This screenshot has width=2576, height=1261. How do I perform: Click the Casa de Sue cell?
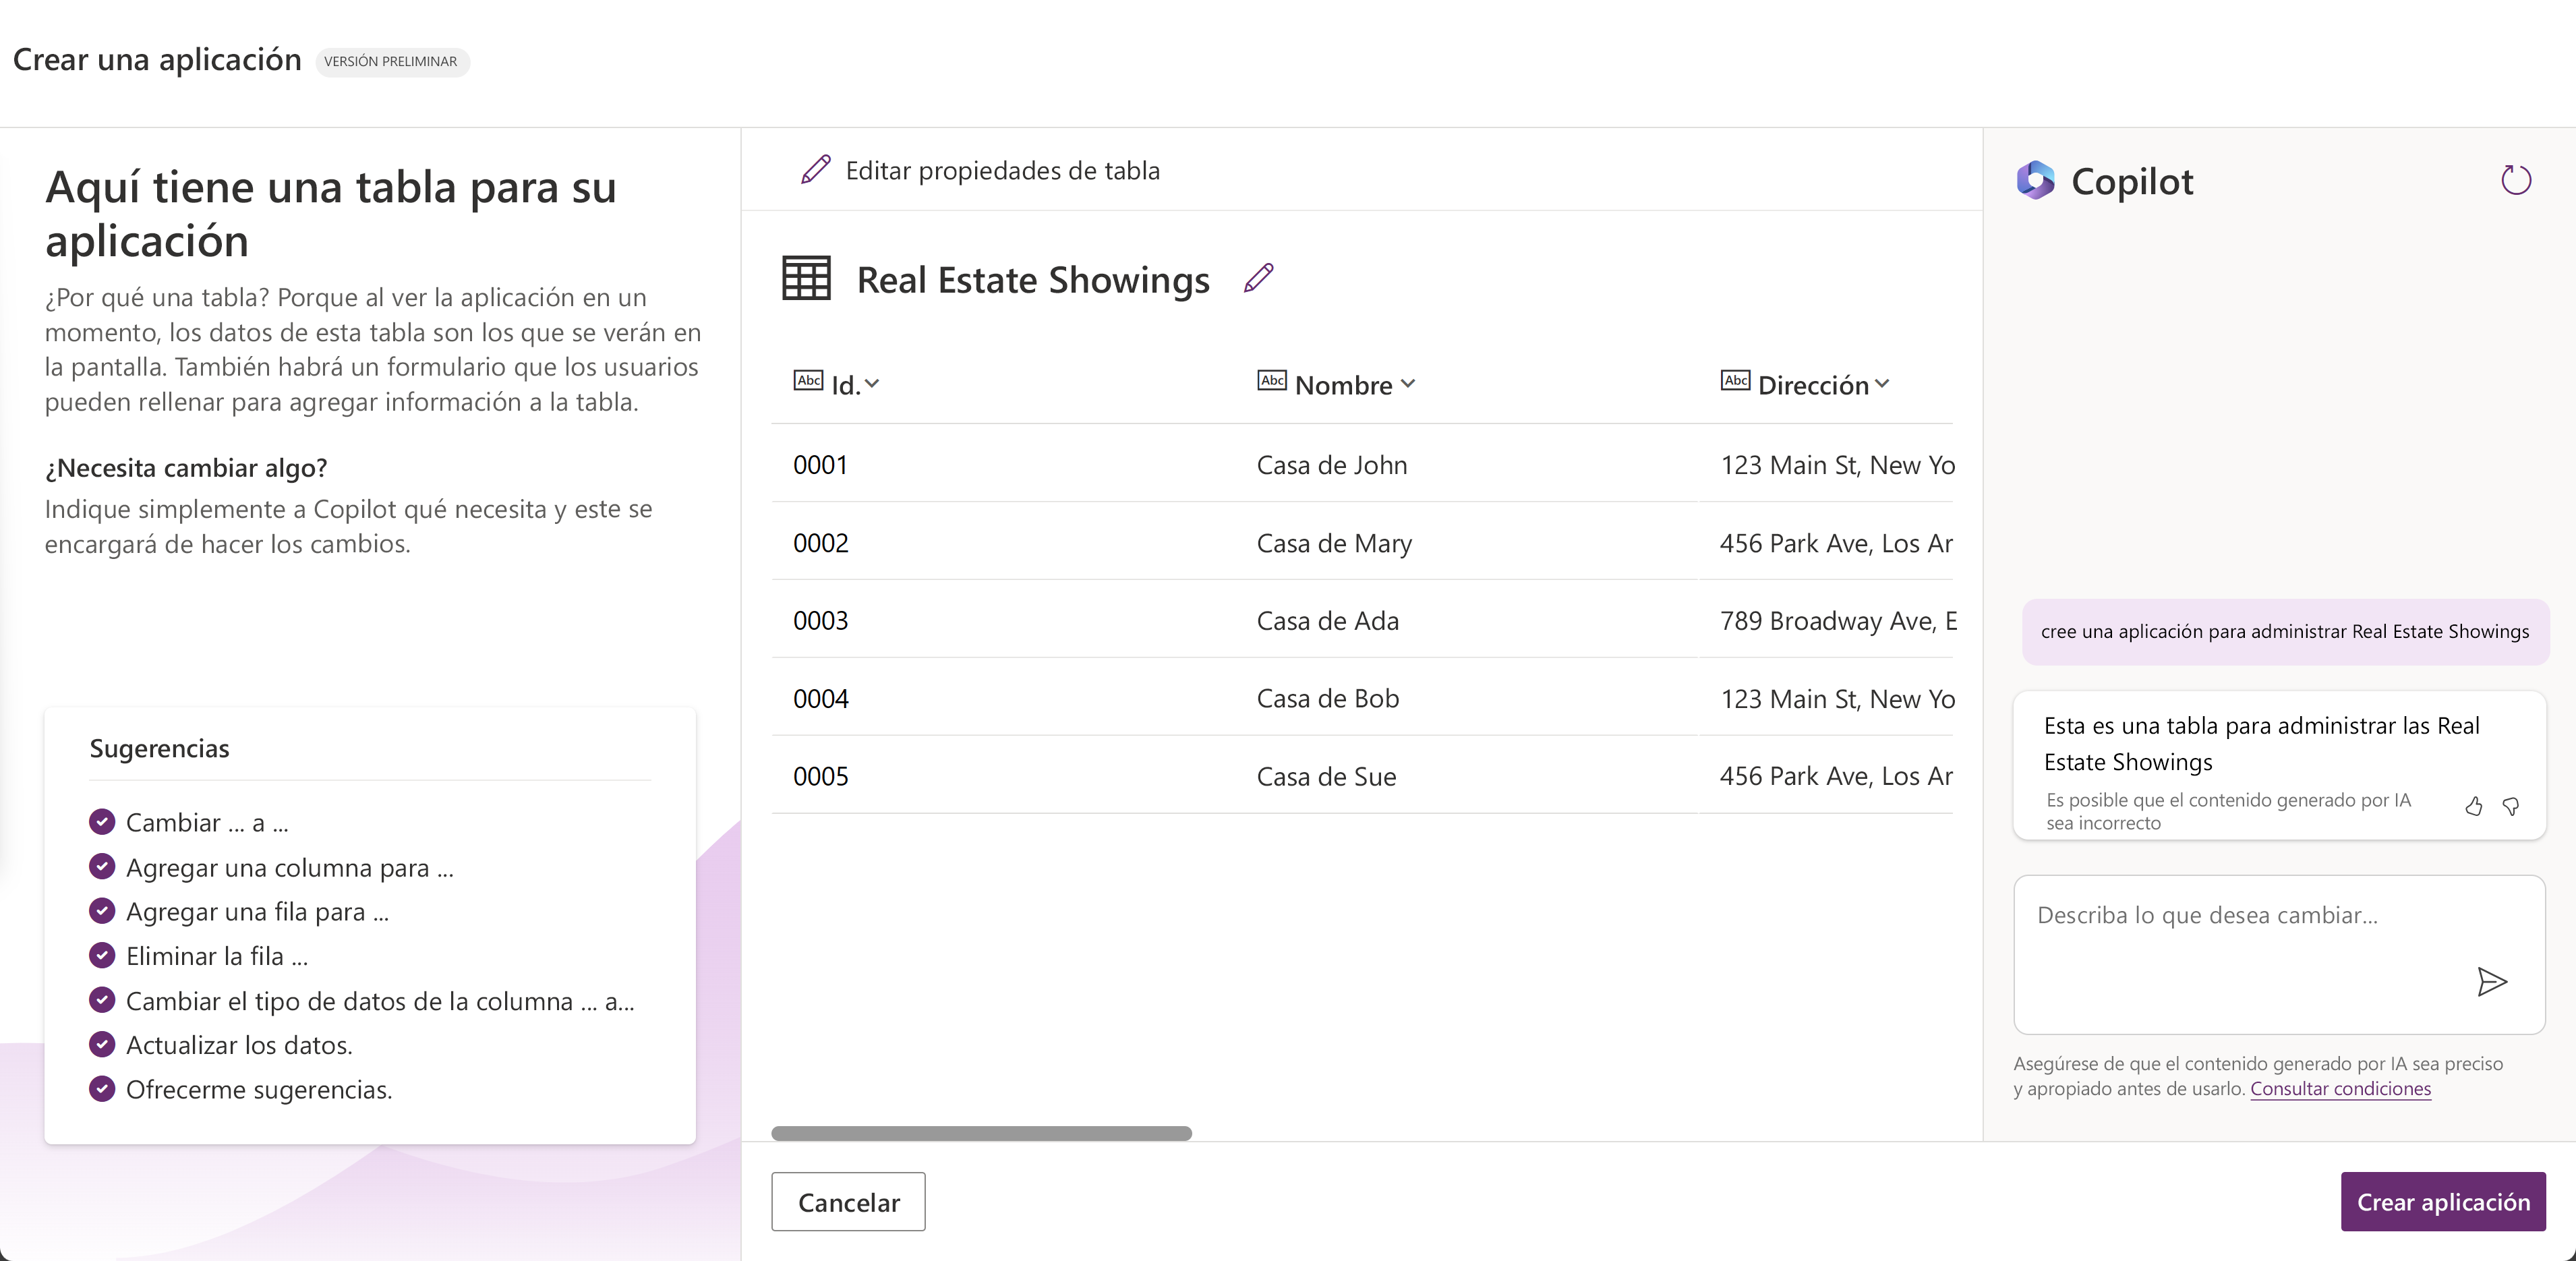coord(1326,777)
